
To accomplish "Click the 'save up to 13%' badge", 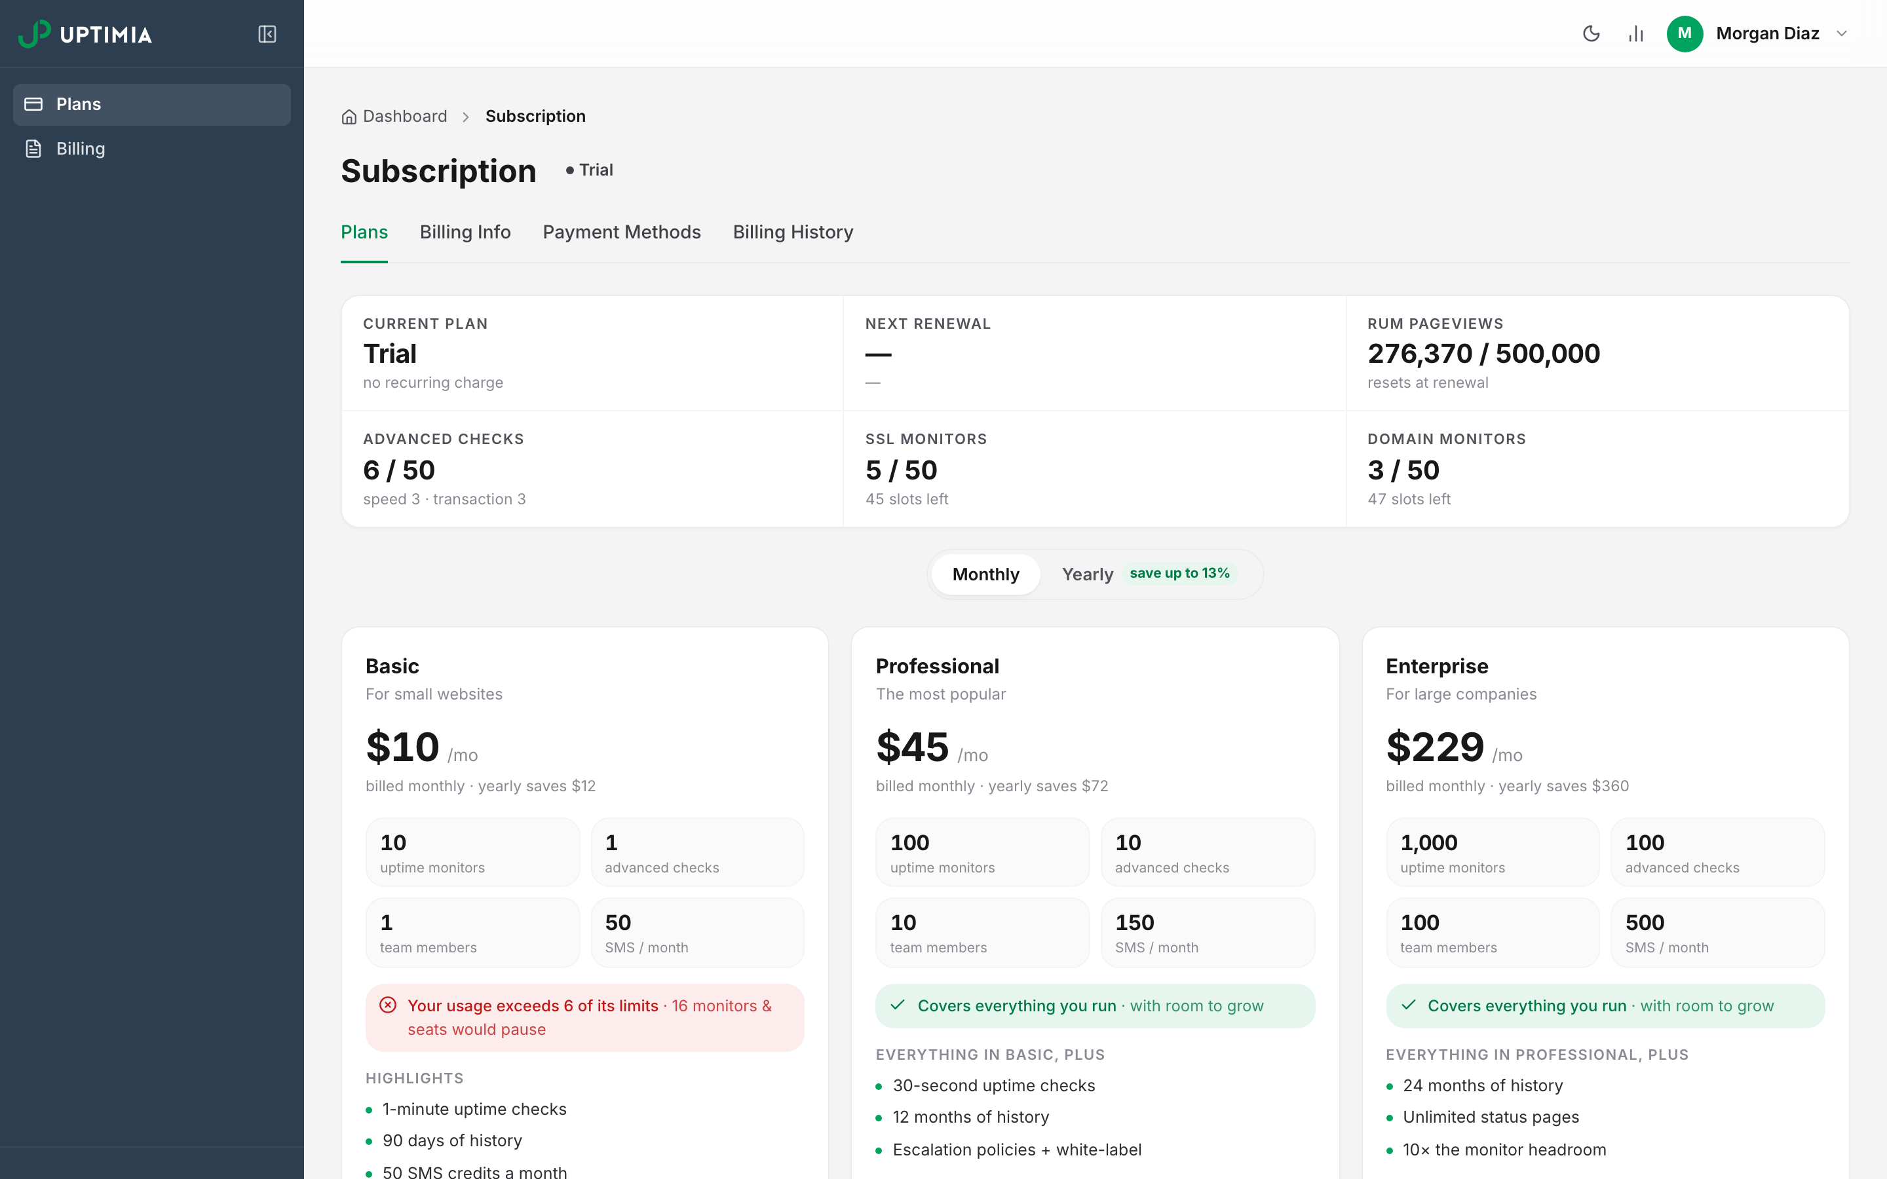I will point(1179,573).
